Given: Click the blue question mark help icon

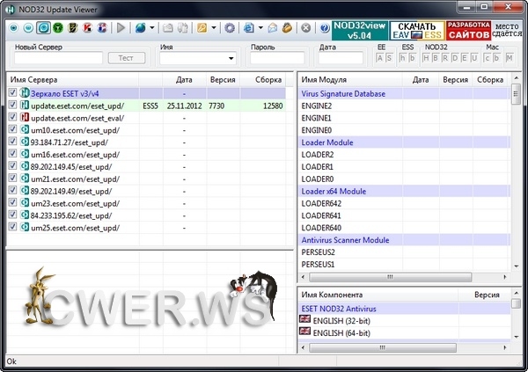Looking at the screenshot, I should pos(322,27).
